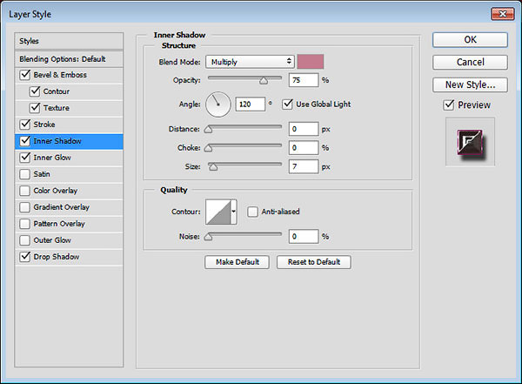Toggle the Inner Glow checkbox

25,158
